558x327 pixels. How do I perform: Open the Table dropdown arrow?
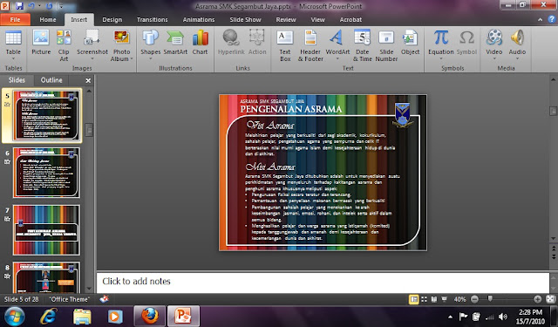(x=13, y=58)
